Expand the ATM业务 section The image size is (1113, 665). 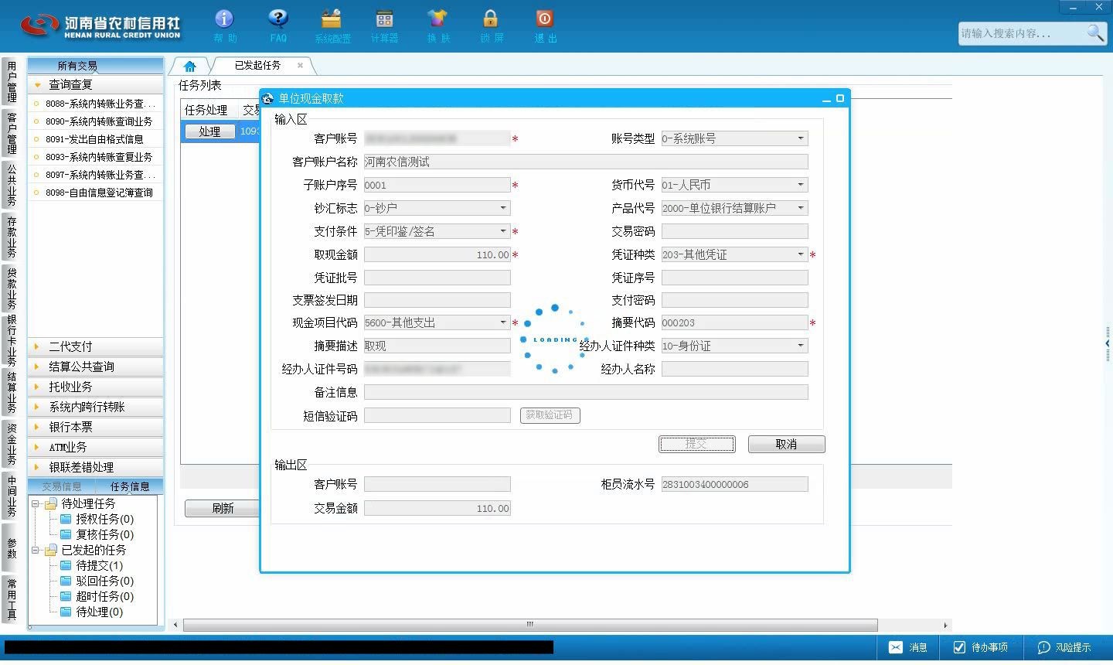[x=95, y=447]
